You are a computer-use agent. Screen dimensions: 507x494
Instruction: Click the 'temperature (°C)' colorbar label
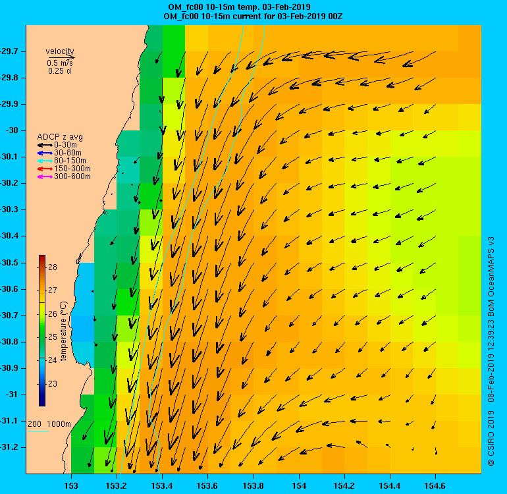[63, 331]
